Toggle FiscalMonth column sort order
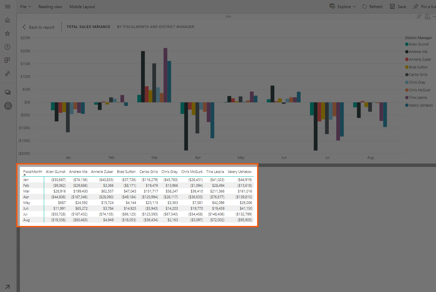This screenshot has width=436, height=292. click(32, 171)
